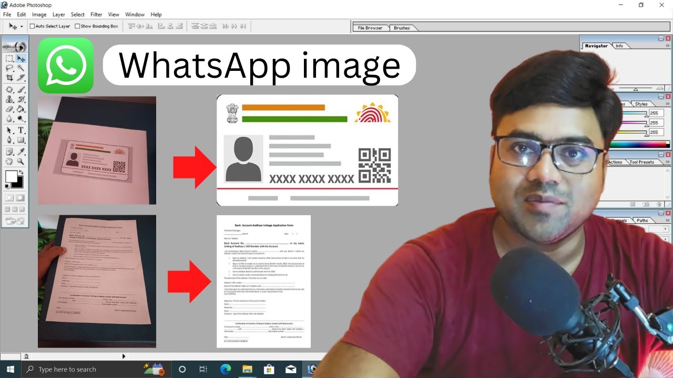This screenshot has width=673, height=378.
Task: Select the Paint Bucket tool
Action: coord(21,109)
